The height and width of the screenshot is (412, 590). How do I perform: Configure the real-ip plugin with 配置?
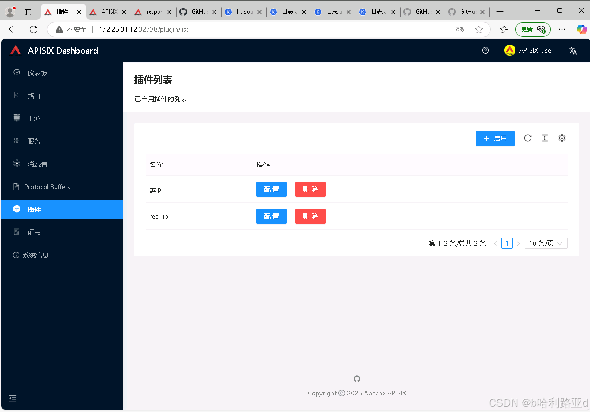[271, 216]
